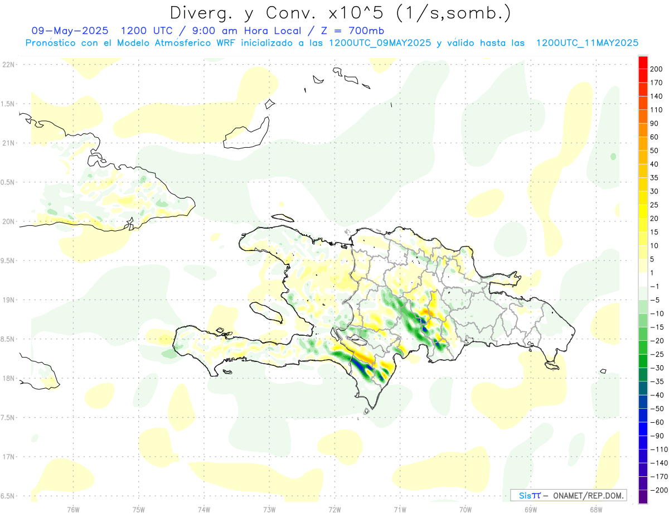
Task: Click the '68W' longitude label
Action: (596, 510)
